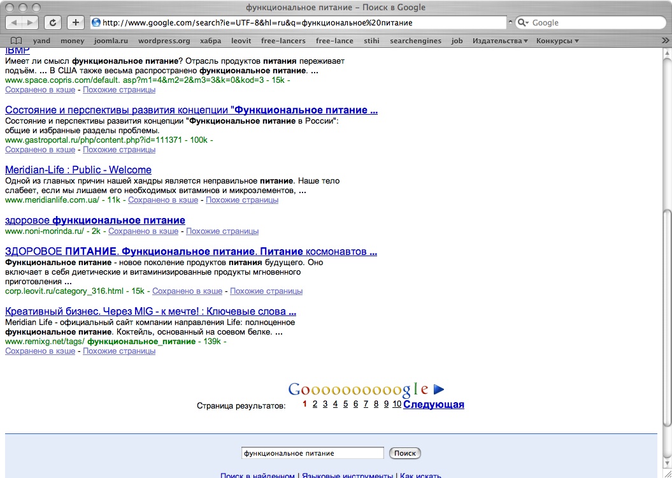672x478 pixels.
Task: Open the free-lance bookmark
Action: click(x=334, y=41)
